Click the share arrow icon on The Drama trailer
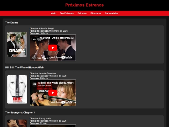Screen dimensions: 169x127 pos(34,58)
